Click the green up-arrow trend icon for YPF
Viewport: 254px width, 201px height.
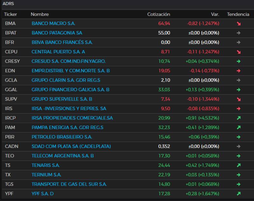click(238, 194)
